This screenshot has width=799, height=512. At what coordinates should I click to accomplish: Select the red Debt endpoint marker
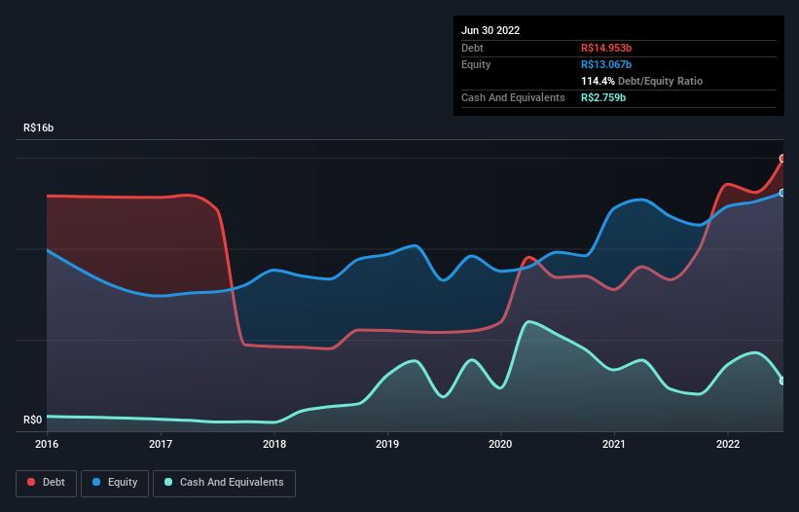coord(782,159)
